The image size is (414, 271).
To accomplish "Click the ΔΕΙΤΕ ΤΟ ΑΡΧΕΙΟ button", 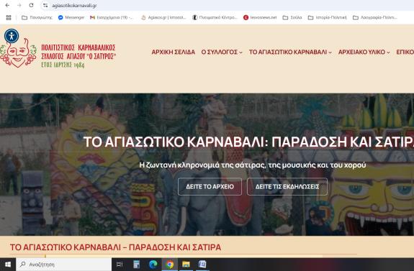I will (210, 187).
